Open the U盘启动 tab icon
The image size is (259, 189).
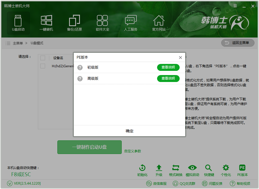click(18, 23)
